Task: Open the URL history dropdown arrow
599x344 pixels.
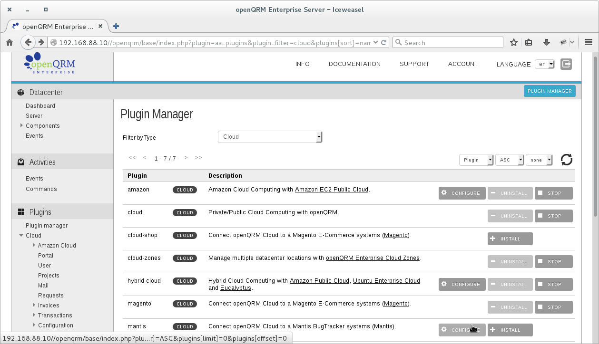Action: pyautogui.click(x=376, y=42)
